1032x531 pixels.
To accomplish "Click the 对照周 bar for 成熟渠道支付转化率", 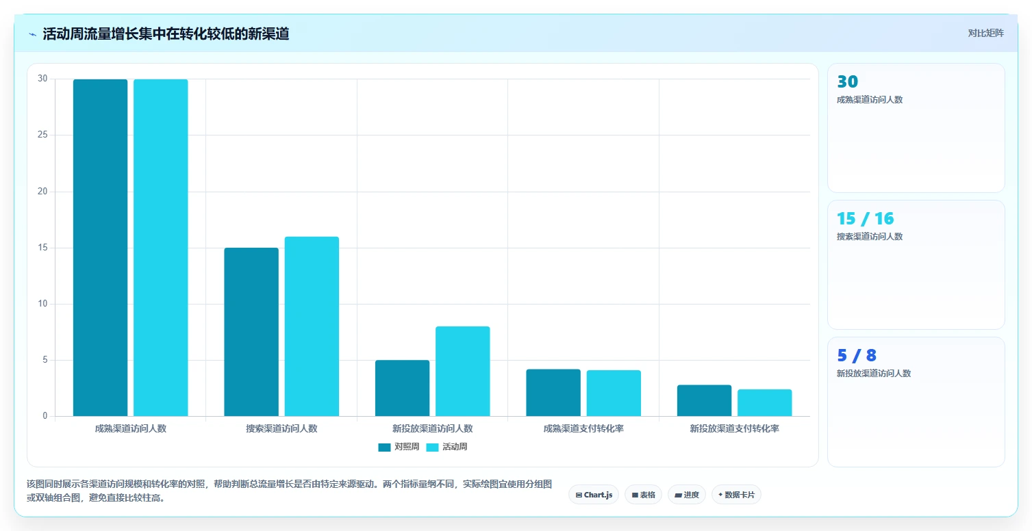I will point(553,393).
